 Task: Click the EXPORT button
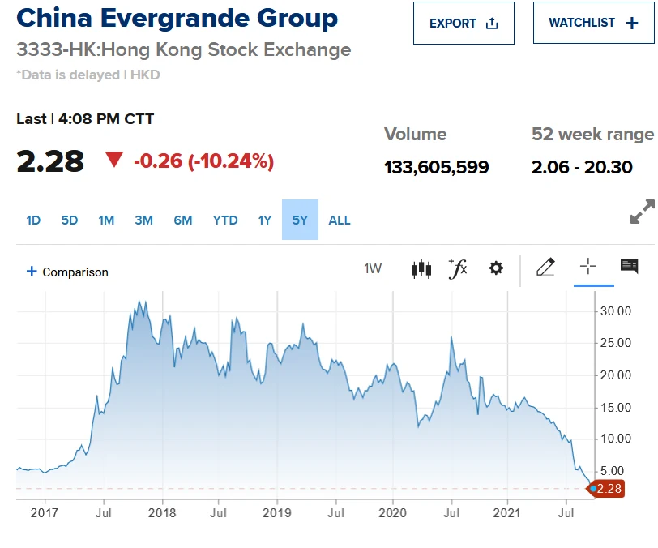click(464, 24)
